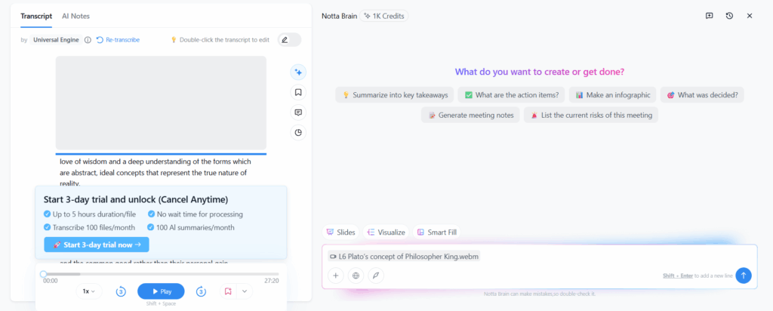
Task: Select Make an infographic suggestion
Action: click(612, 95)
